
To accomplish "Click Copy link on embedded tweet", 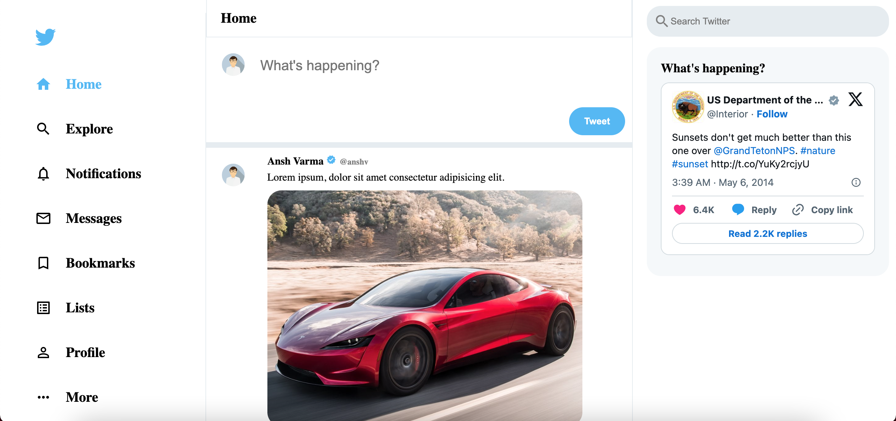I will (822, 210).
